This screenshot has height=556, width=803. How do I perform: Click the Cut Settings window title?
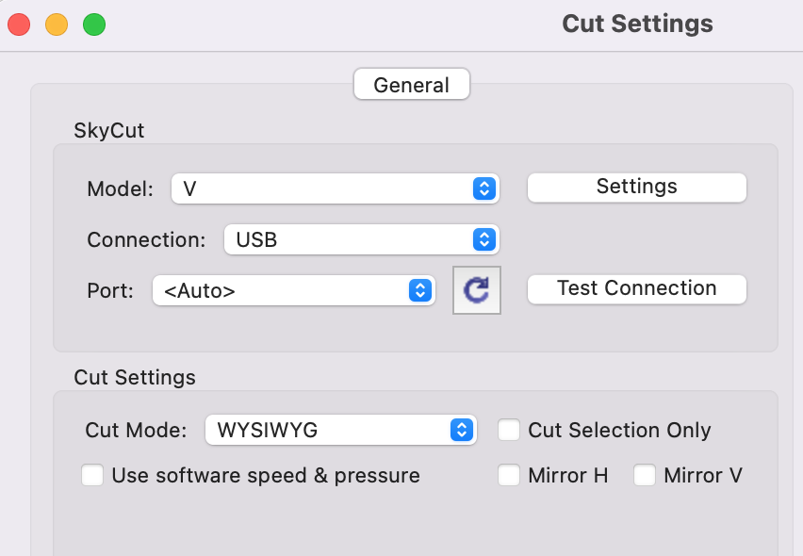tap(637, 24)
